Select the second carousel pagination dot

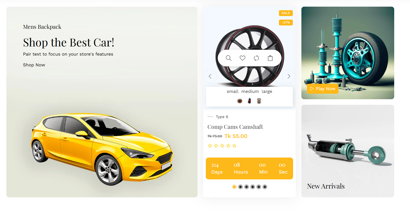[240, 187]
